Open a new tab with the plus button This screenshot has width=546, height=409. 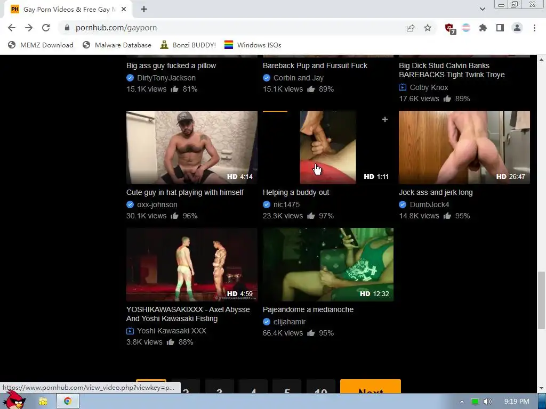(x=144, y=10)
